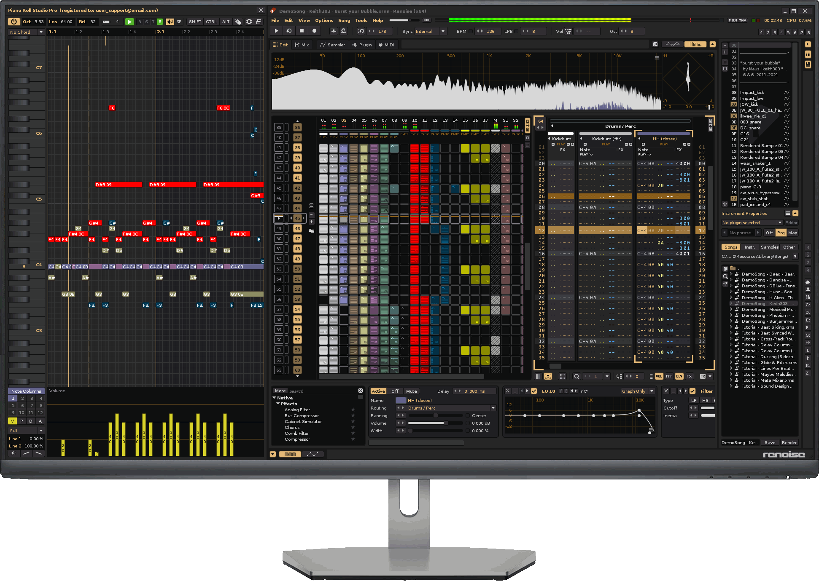The width and height of the screenshot is (819, 581).
Task: Select the LP filter type
Action: pyautogui.click(x=694, y=400)
